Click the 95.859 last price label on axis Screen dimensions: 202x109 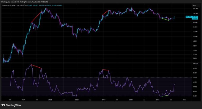tap(195, 17)
